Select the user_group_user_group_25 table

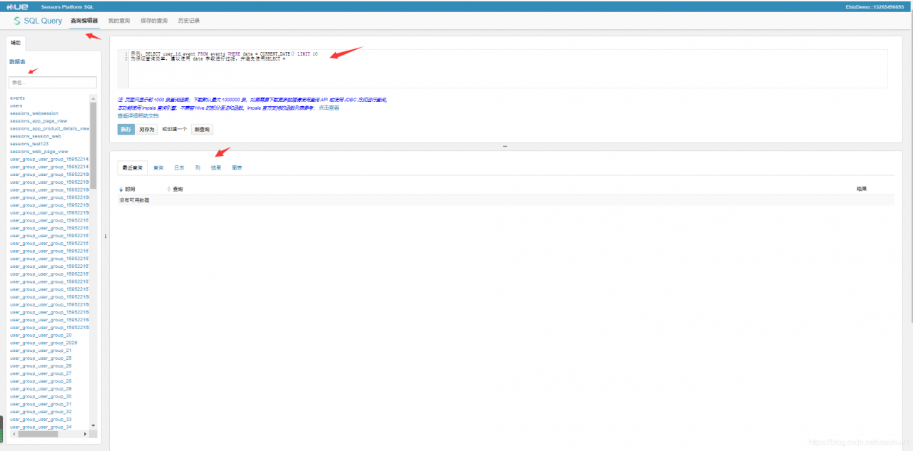tap(41, 358)
